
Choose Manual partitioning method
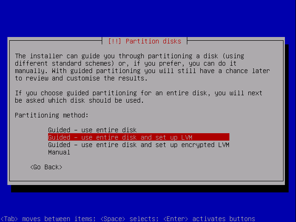pyautogui.click(x=59, y=152)
